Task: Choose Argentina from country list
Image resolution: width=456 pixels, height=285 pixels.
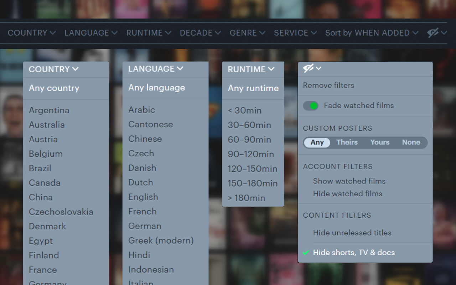Action: click(49, 110)
